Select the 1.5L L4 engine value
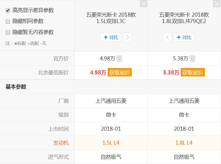The width and height of the screenshot is (221, 164). (x=111, y=143)
